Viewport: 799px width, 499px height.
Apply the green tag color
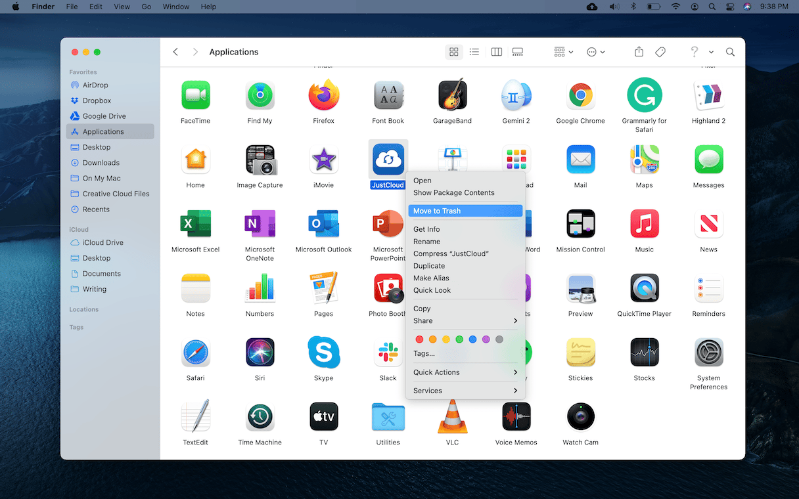(459, 339)
